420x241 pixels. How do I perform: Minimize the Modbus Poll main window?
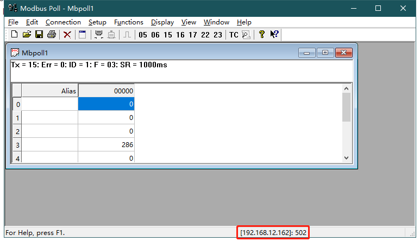354,8
